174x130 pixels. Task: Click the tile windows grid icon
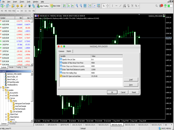pyautogui.click(x=85, y=6)
